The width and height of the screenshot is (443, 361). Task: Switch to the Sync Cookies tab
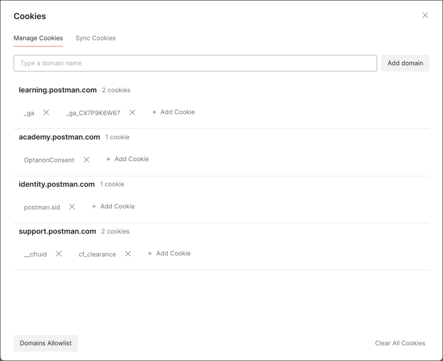pos(95,38)
